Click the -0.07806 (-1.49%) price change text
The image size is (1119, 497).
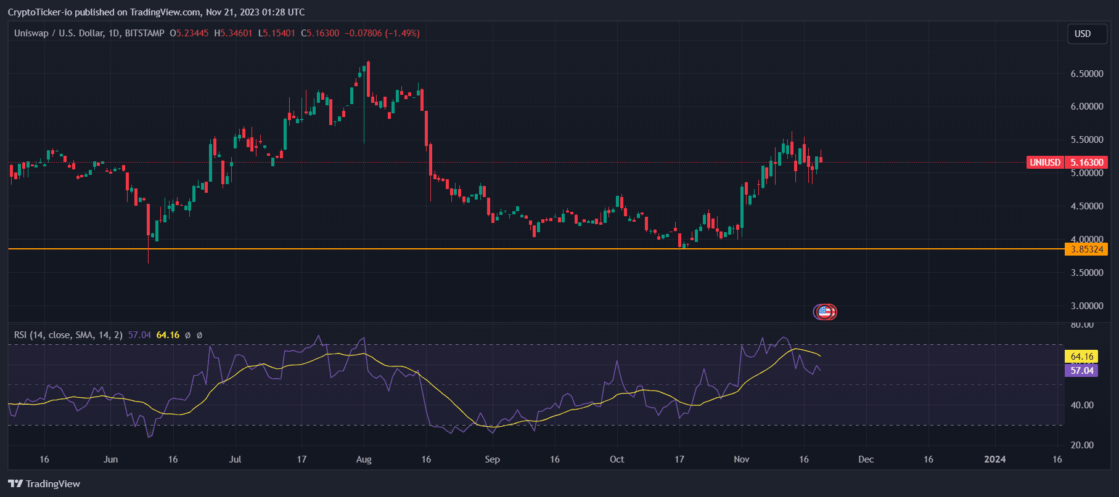point(382,33)
